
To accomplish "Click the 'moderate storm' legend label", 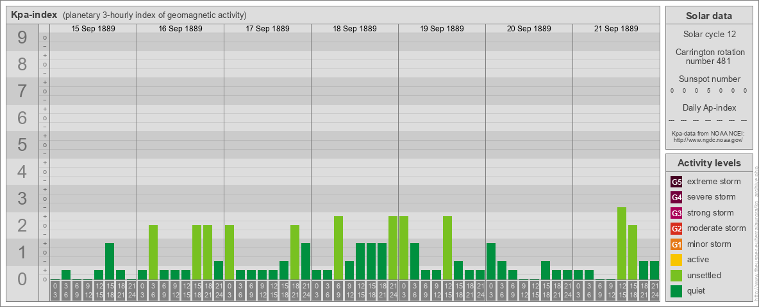I will [717, 228].
